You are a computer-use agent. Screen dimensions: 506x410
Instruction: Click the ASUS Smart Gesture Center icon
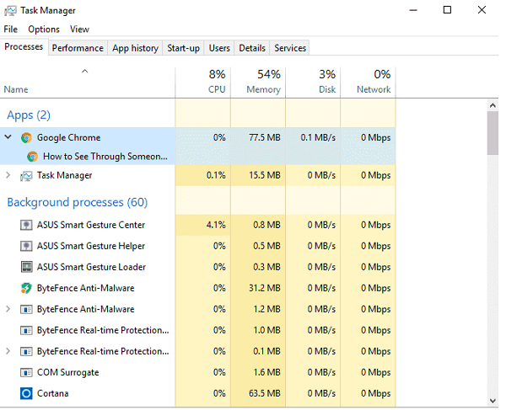[x=26, y=225]
